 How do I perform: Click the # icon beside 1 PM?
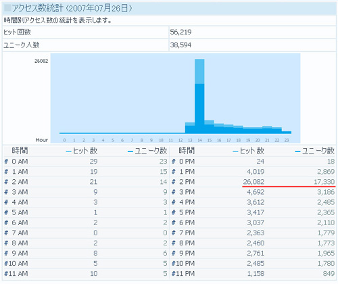coord(173,172)
